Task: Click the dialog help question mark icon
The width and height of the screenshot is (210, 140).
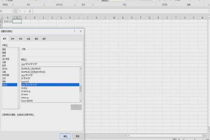Action: click(75, 31)
